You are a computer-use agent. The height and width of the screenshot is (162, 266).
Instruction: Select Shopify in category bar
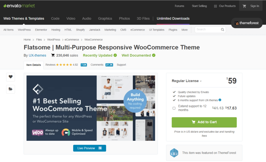81,30
